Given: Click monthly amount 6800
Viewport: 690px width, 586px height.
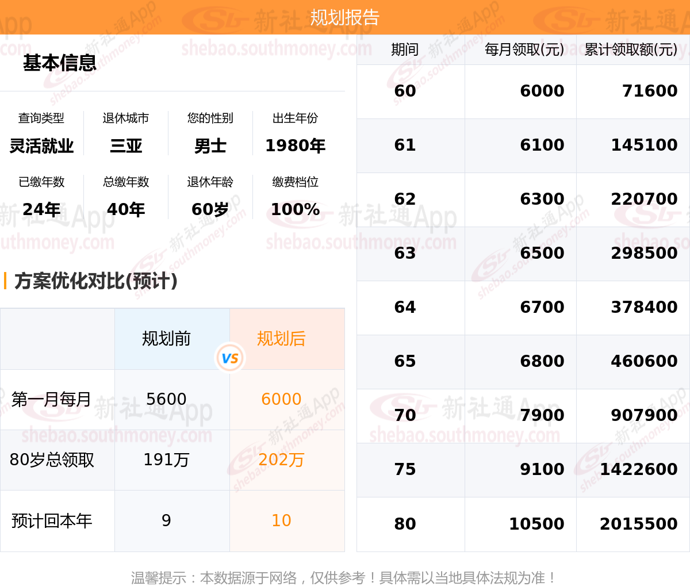Looking at the screenshot, I should point(542,361).
